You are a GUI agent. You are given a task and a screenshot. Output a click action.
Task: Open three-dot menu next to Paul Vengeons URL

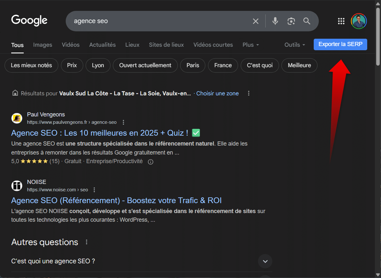point(124,122)
